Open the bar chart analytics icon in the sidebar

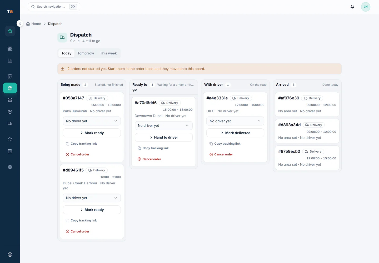click(10, 60)
